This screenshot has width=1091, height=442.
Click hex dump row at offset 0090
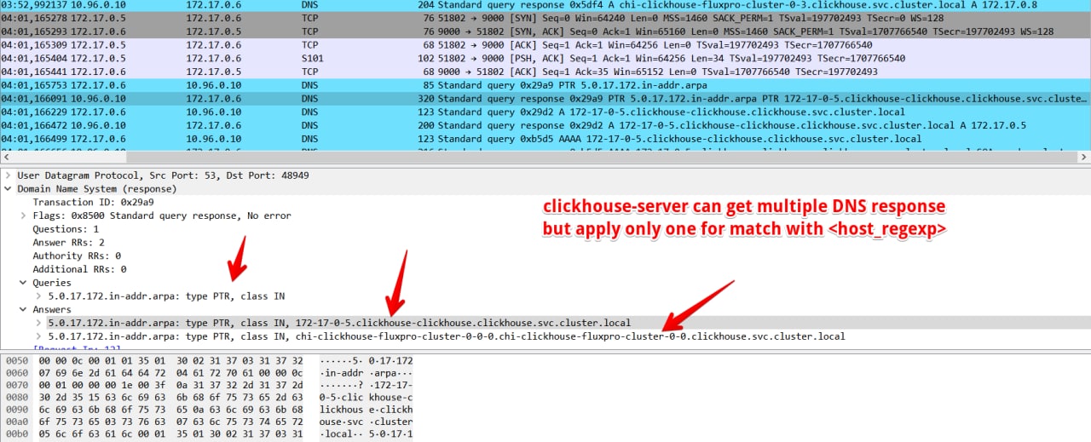click(208, 410)
